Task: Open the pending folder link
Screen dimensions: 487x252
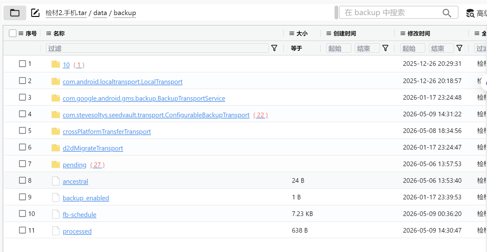Action: [x=74, y=165]
